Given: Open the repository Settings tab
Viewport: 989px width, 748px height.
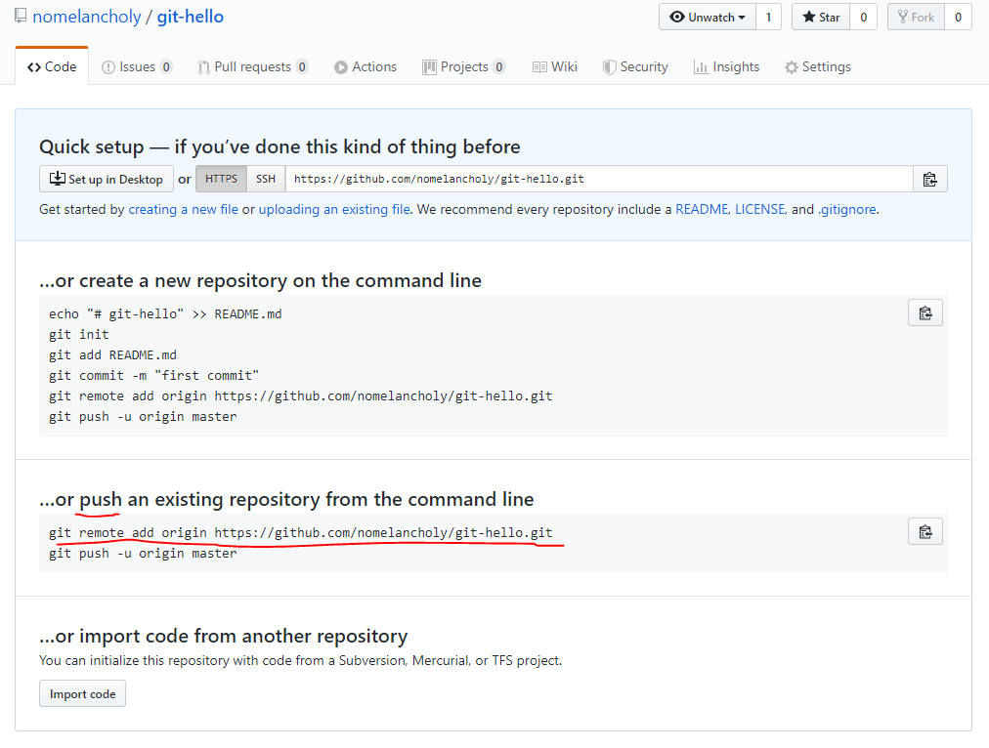Looking at the screenshot, I should [817, 66].
